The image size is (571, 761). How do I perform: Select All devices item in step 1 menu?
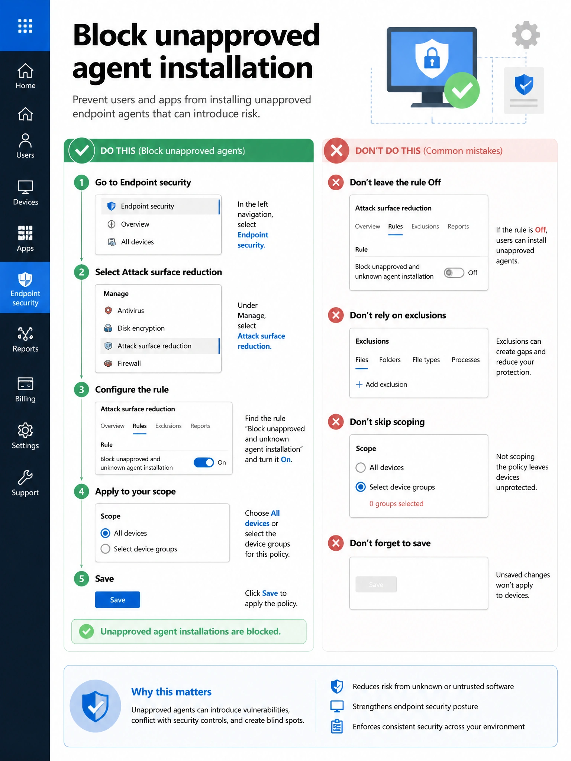(x=161, y=242)
